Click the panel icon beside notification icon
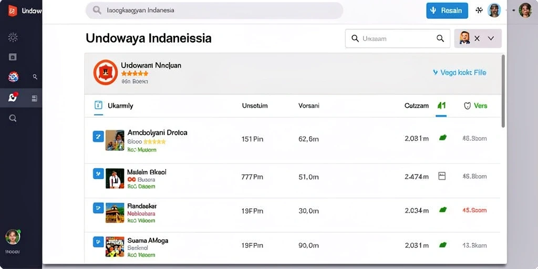Screen dimensions: 538x269 tap(34, 98)
